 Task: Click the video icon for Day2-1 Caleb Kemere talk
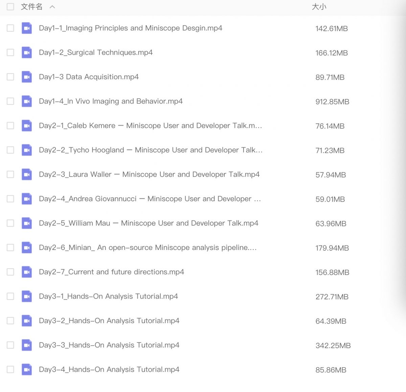click(27, 125)
